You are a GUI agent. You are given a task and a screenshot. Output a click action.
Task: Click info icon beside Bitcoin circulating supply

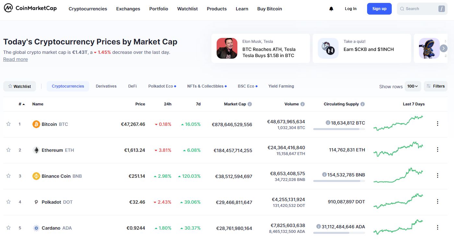pos(328,123)
